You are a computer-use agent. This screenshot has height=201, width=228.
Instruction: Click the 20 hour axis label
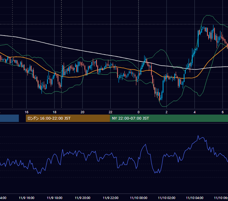click(x=82, y=112)
